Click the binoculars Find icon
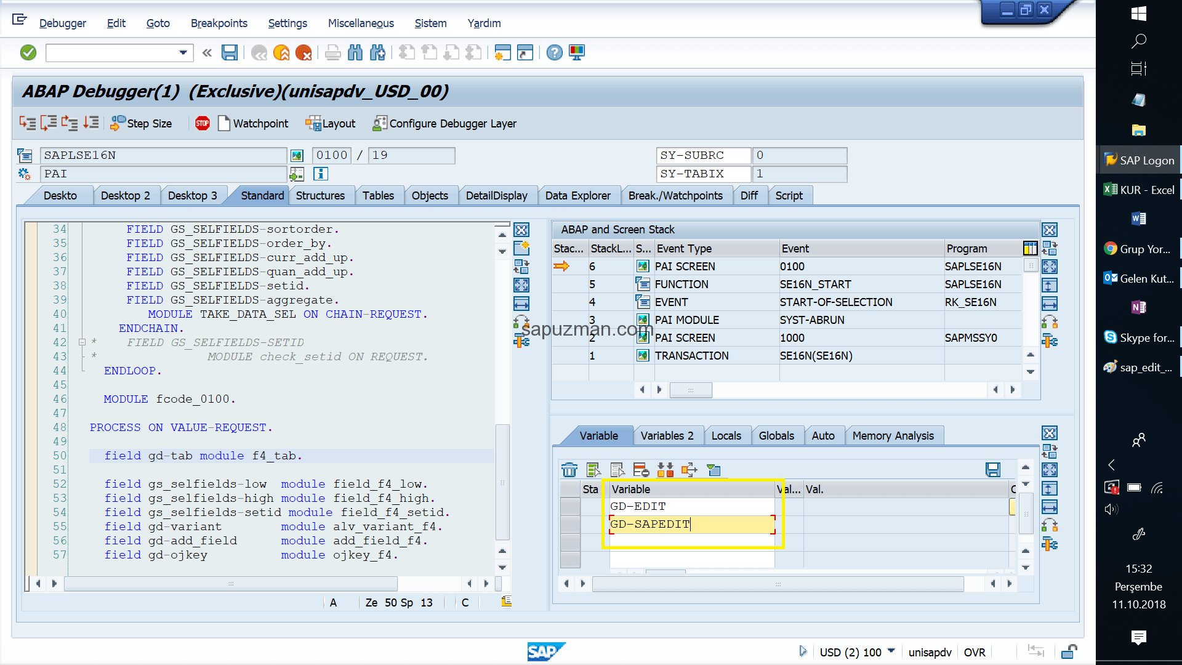1182x665 pixels. [x=355, y=53]
